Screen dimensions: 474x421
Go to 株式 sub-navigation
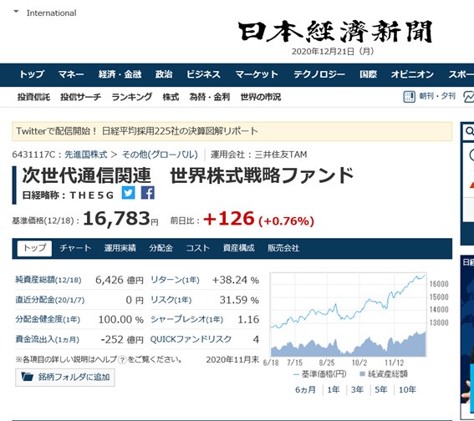(x=171, y=97)
